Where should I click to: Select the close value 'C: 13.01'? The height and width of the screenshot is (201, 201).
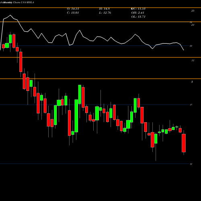coord(73,13)
